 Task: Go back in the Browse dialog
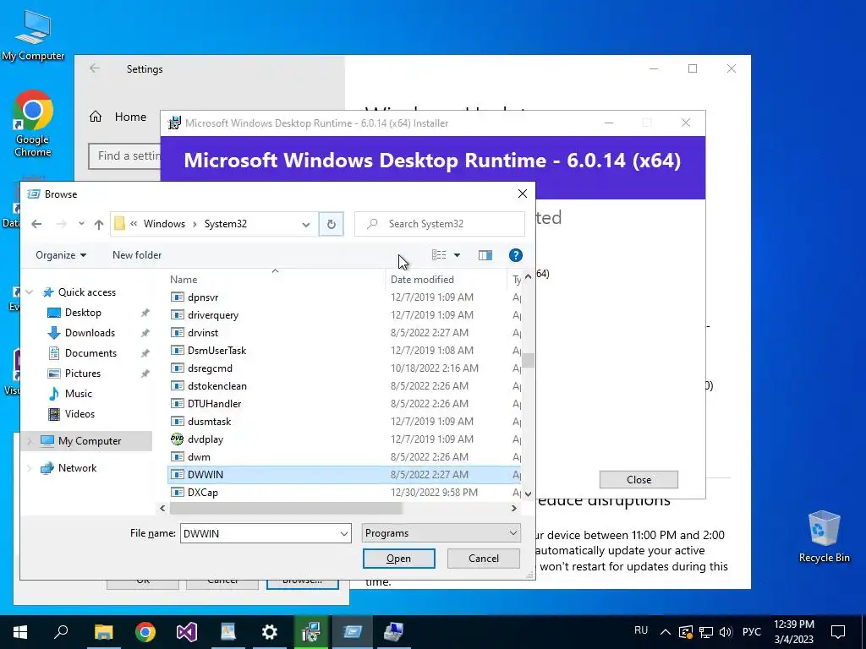(x=36, y=223)
